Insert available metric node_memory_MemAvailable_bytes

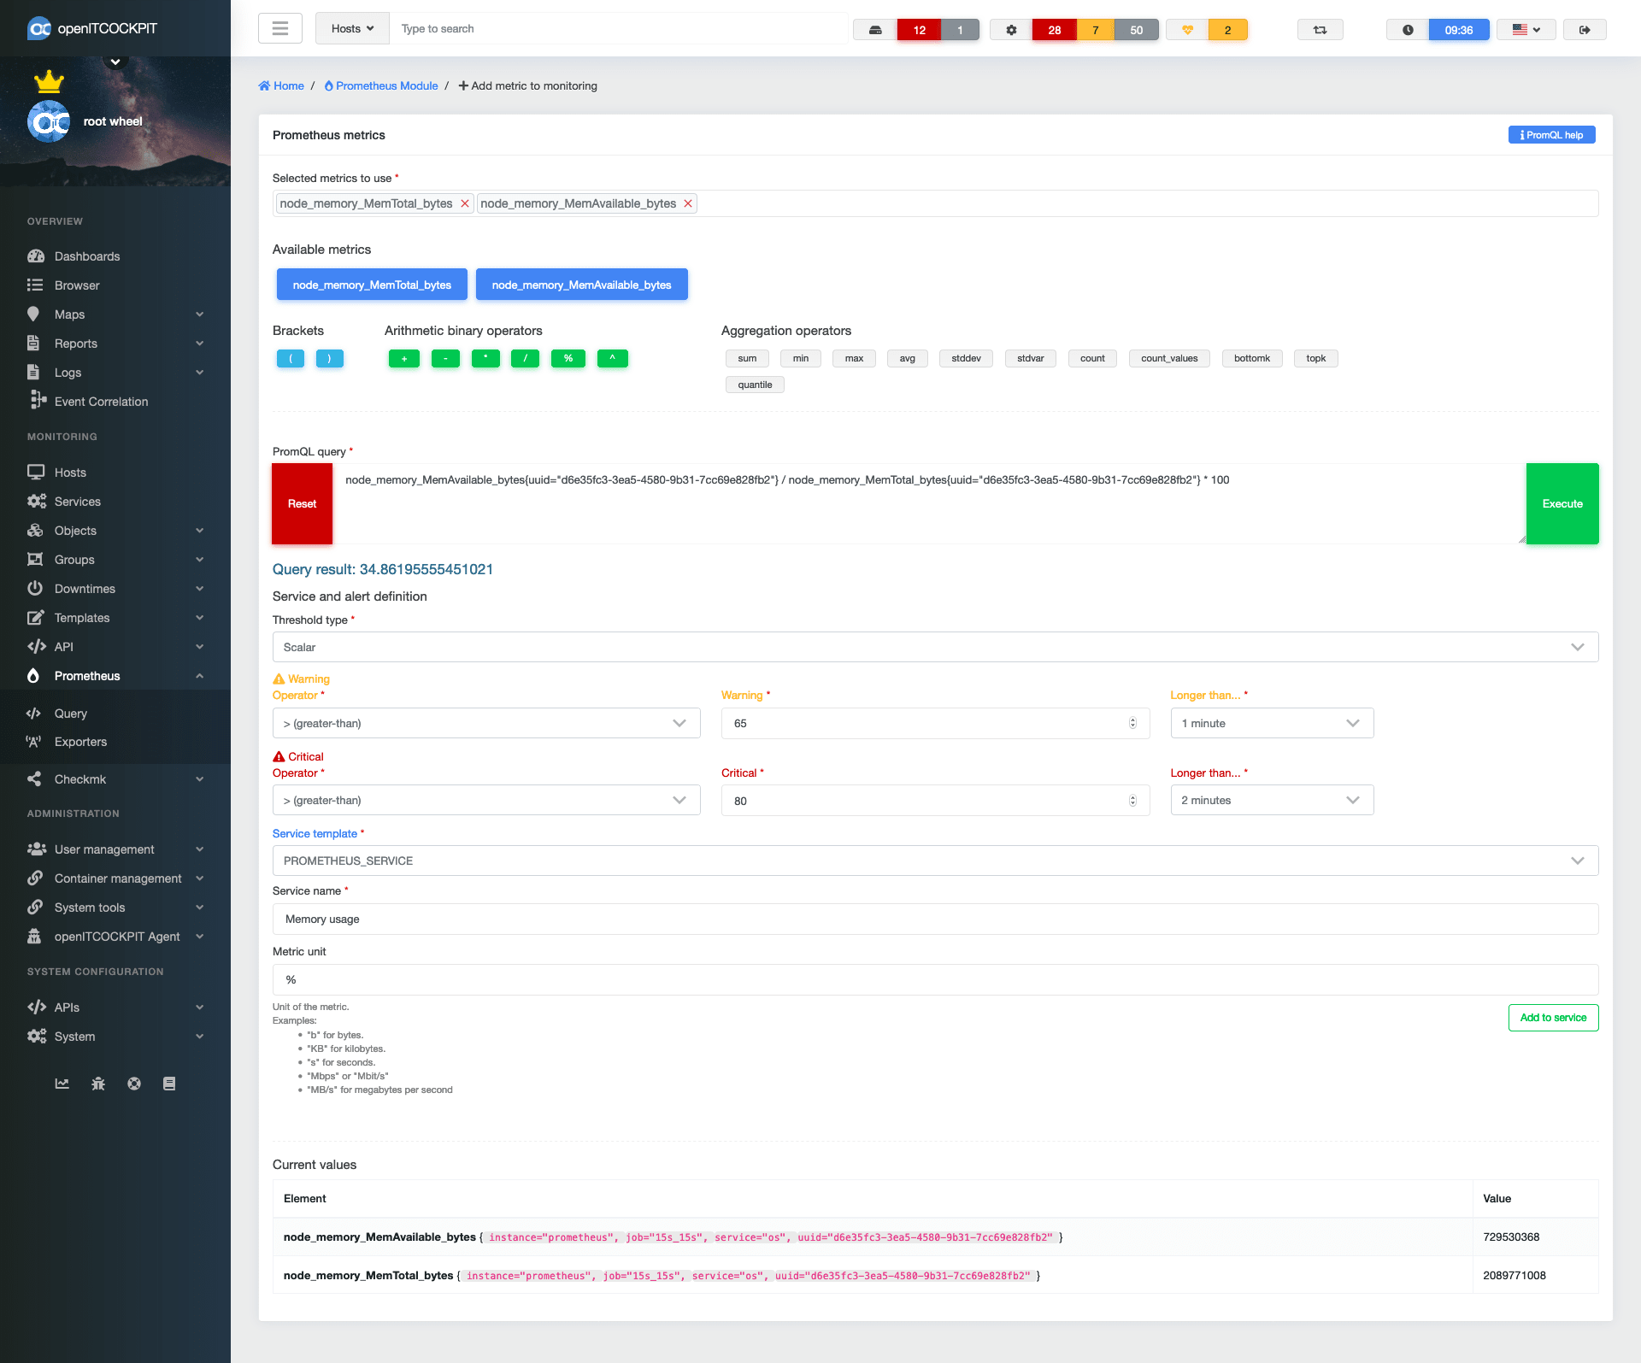tap(581, 285)
